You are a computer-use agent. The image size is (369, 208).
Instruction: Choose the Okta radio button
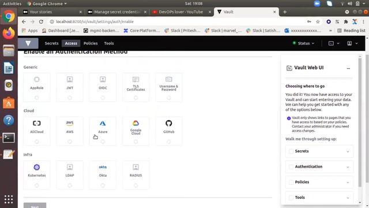pos(103,185)
